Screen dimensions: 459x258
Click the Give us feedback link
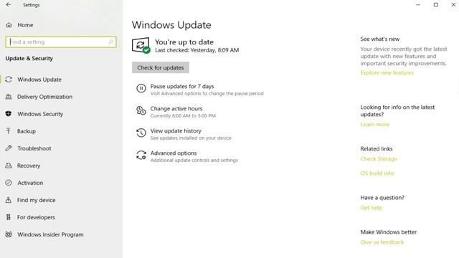point(382,242)
